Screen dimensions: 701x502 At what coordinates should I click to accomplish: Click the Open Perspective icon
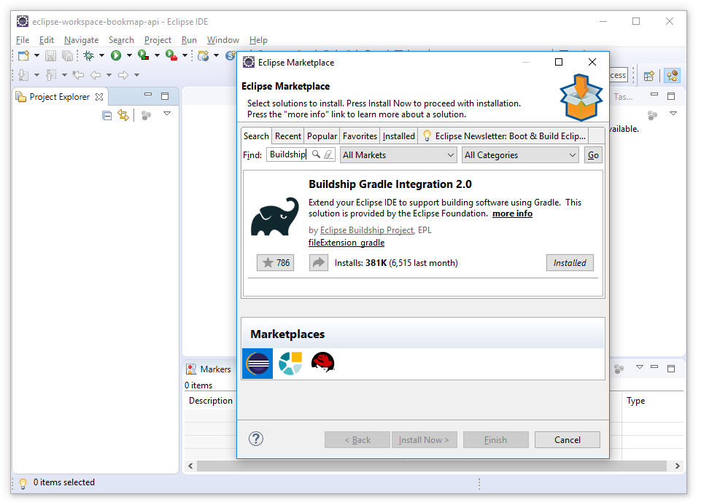tap(648, 75)
